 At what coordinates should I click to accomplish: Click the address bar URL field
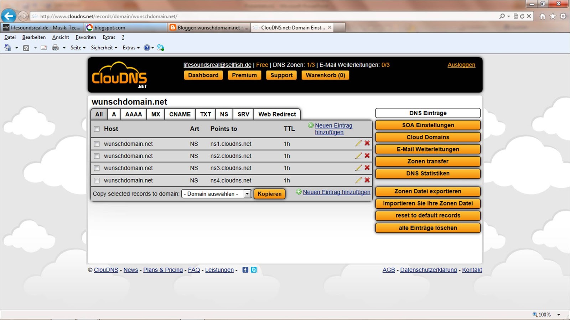click(264, 16)
